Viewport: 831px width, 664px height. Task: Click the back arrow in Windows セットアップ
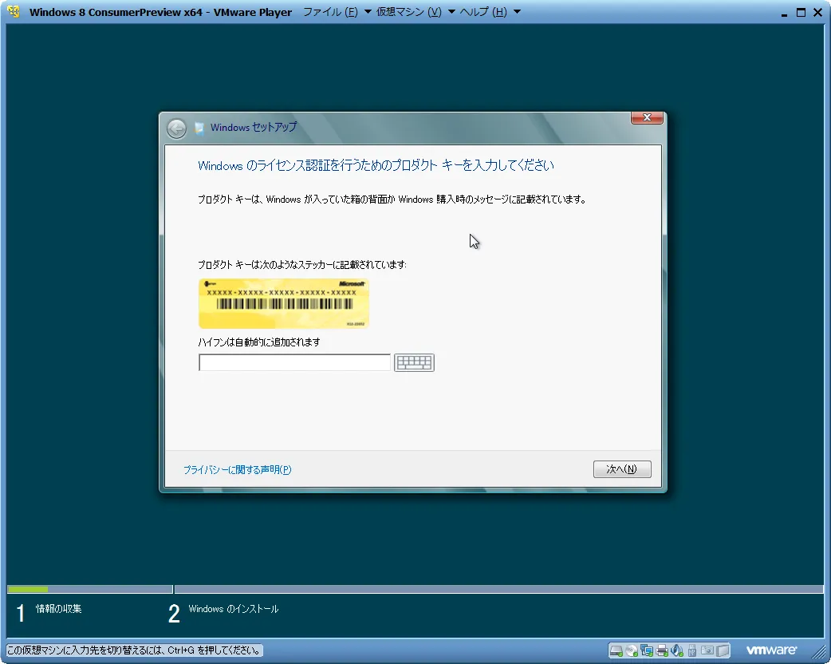click(x=176, y=128)
